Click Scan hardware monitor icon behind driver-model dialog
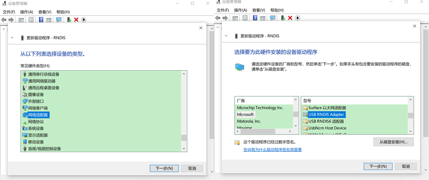Viewport: 429px width, 180px height. point(273,18)
